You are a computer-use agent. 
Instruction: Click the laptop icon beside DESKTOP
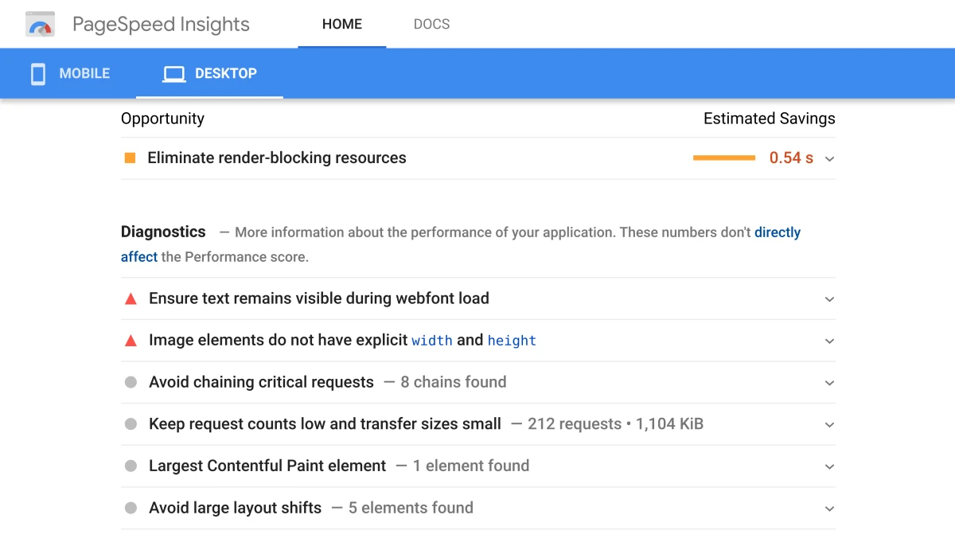(173, 73)
